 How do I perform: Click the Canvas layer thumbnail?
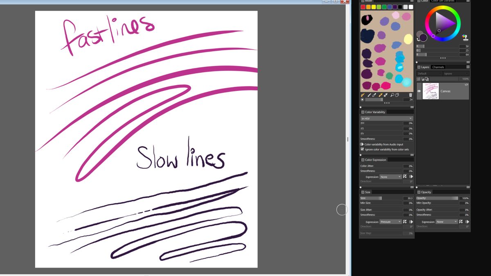(430, 91)
